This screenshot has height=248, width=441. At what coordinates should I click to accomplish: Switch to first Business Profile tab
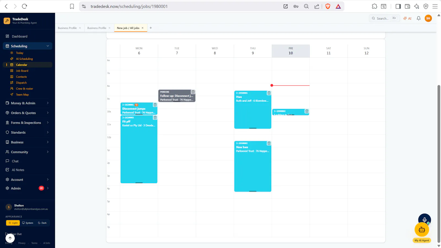[x=67, y=28]
